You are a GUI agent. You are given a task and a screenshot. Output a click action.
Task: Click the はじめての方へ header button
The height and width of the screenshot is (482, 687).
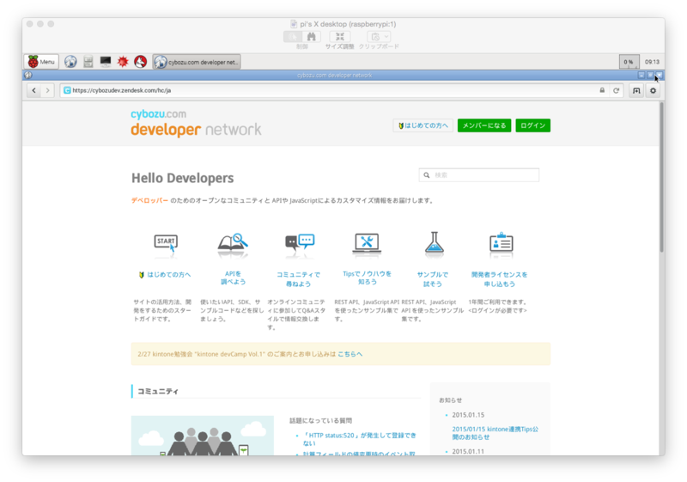tap(423, 125)
